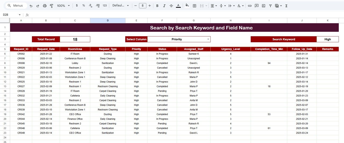Screen dimensions: 344x143
Task: Toggle strikethrough formatting
Action: [171, 6]
